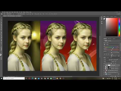
Task: Click the Home icon in options bar
Action: (2, 14)
